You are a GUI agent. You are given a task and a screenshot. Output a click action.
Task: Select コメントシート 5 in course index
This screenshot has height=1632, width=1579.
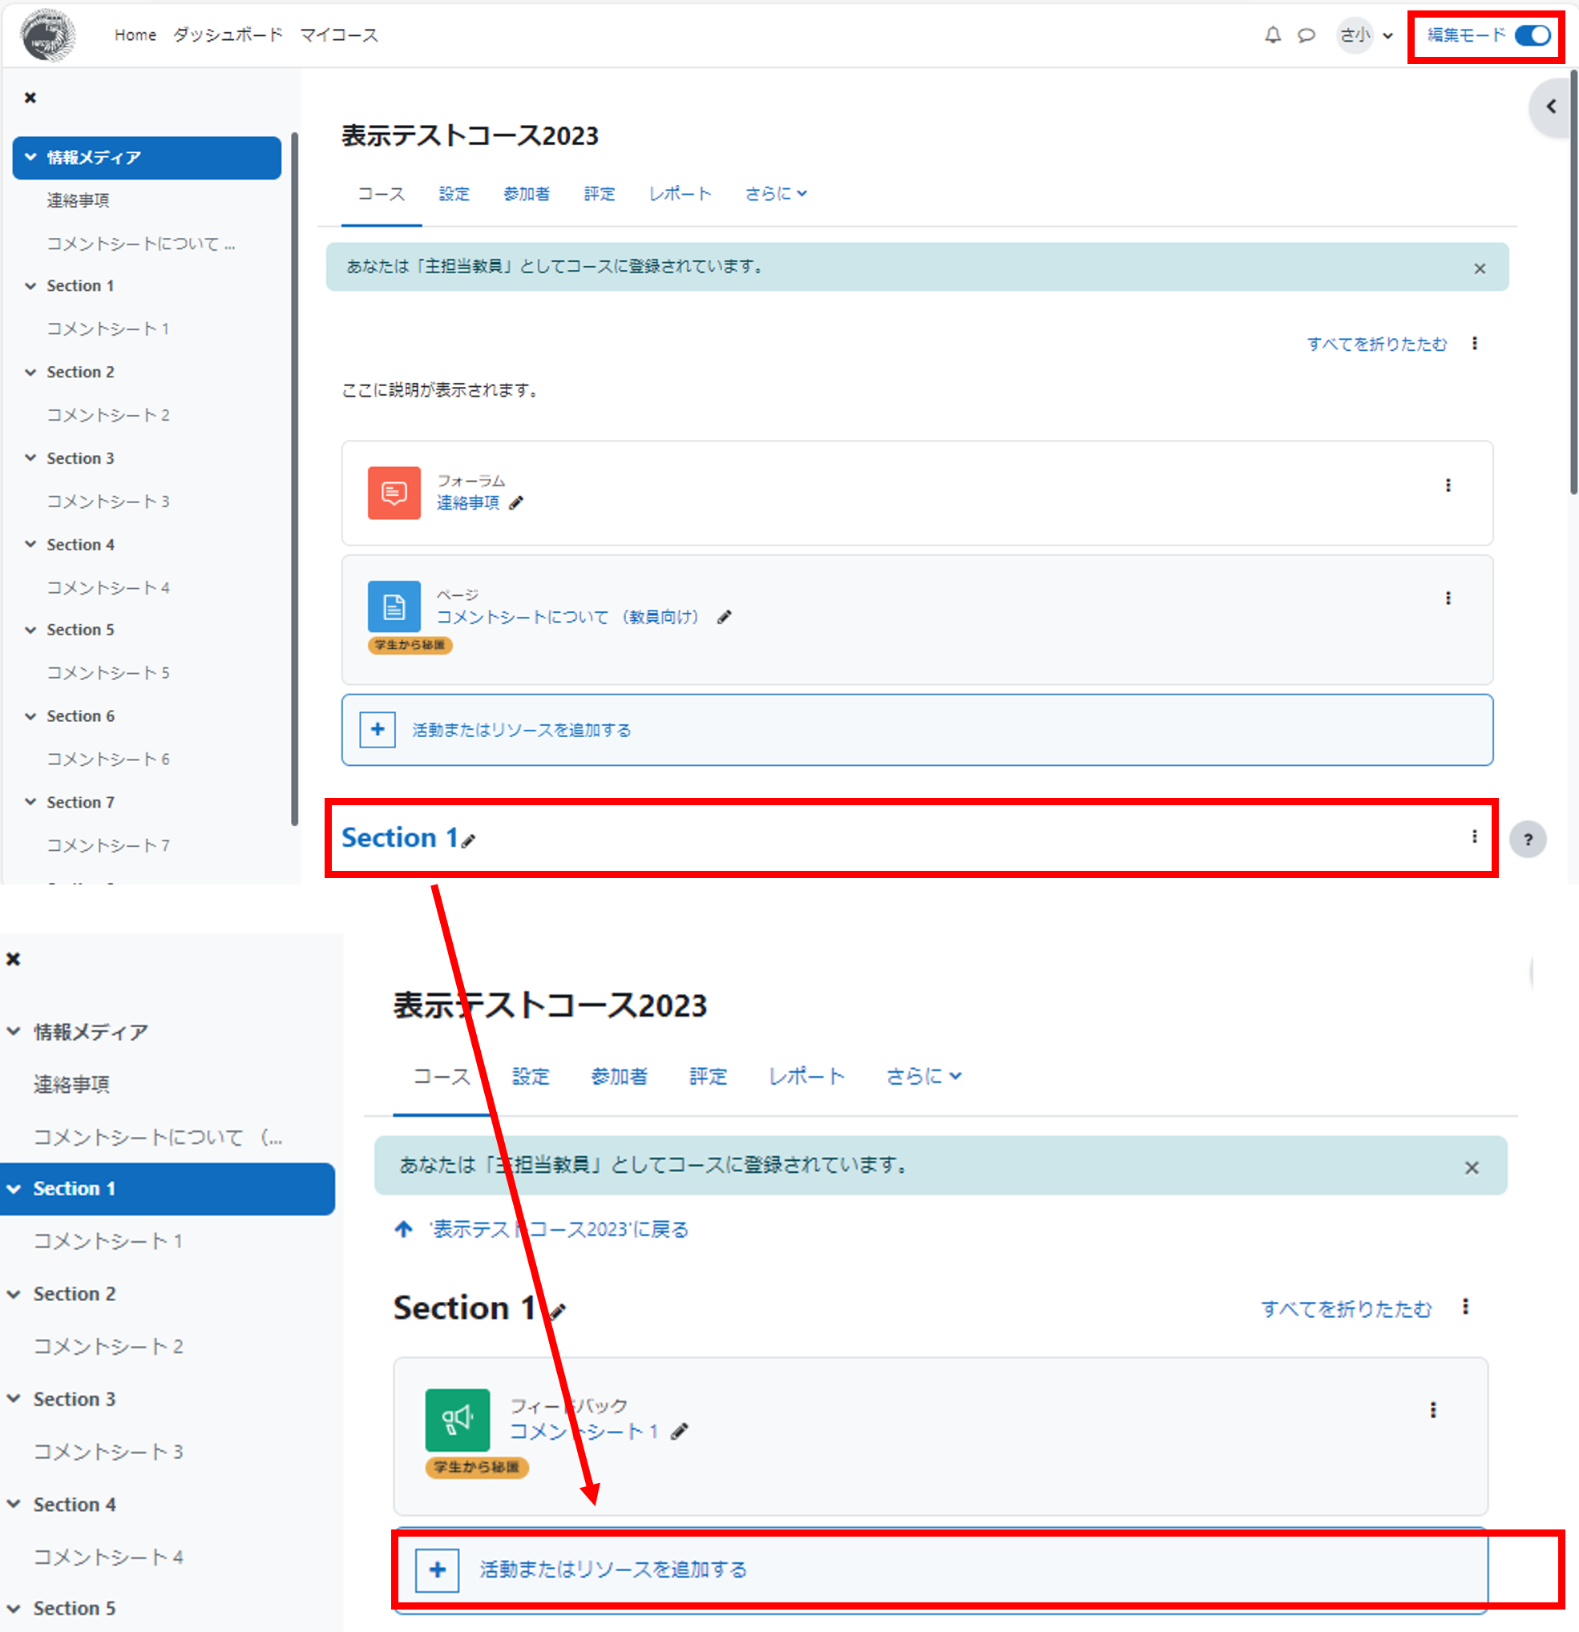pyautogui.click(x=108, y=672)
